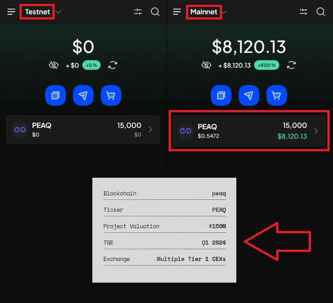This screenshot has width=333, height=303.
Task: Click PEAQ token logo in Mainnet wallet
Action: click(x=186, y=131)
